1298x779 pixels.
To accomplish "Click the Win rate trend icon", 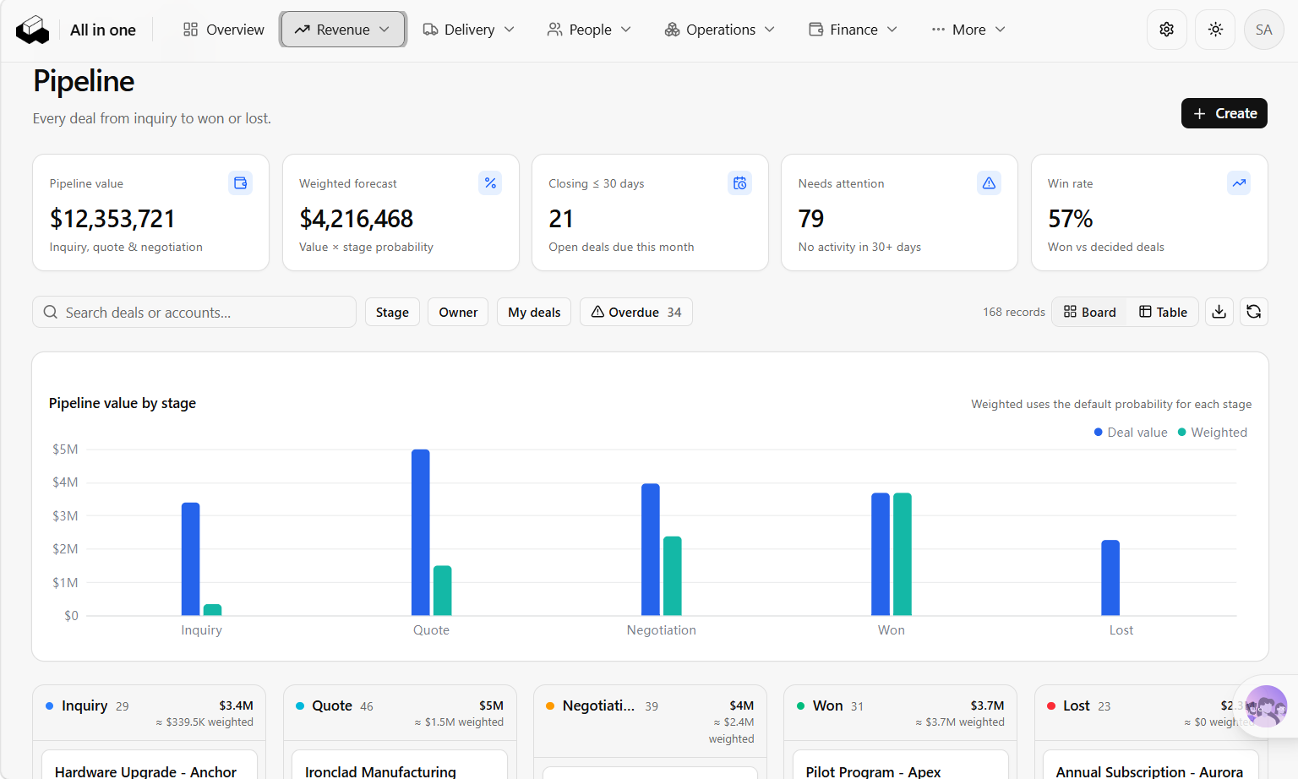I will pos(1239,183).
